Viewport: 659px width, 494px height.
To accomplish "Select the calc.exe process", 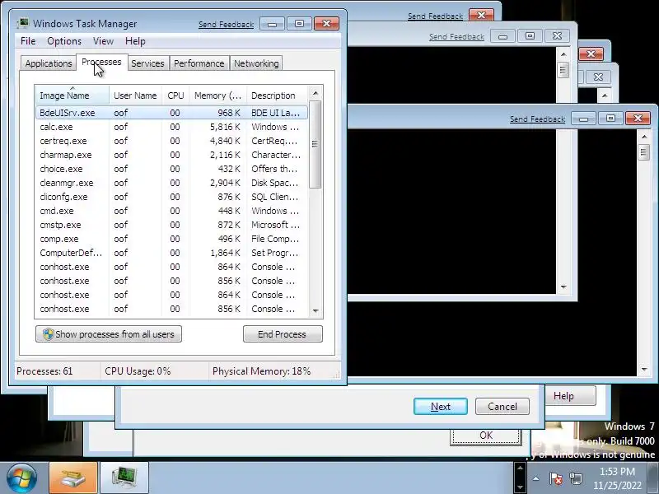I will point(171,127).
